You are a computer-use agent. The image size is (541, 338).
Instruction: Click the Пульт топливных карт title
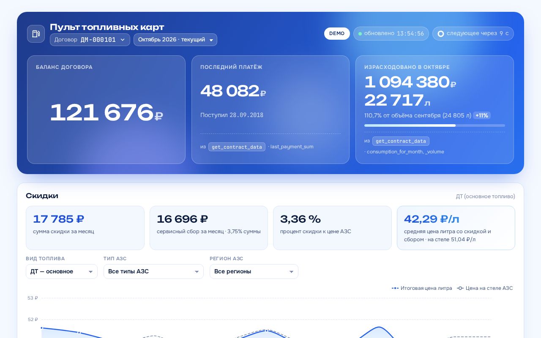pyautogui.click(x=107, y=27)
